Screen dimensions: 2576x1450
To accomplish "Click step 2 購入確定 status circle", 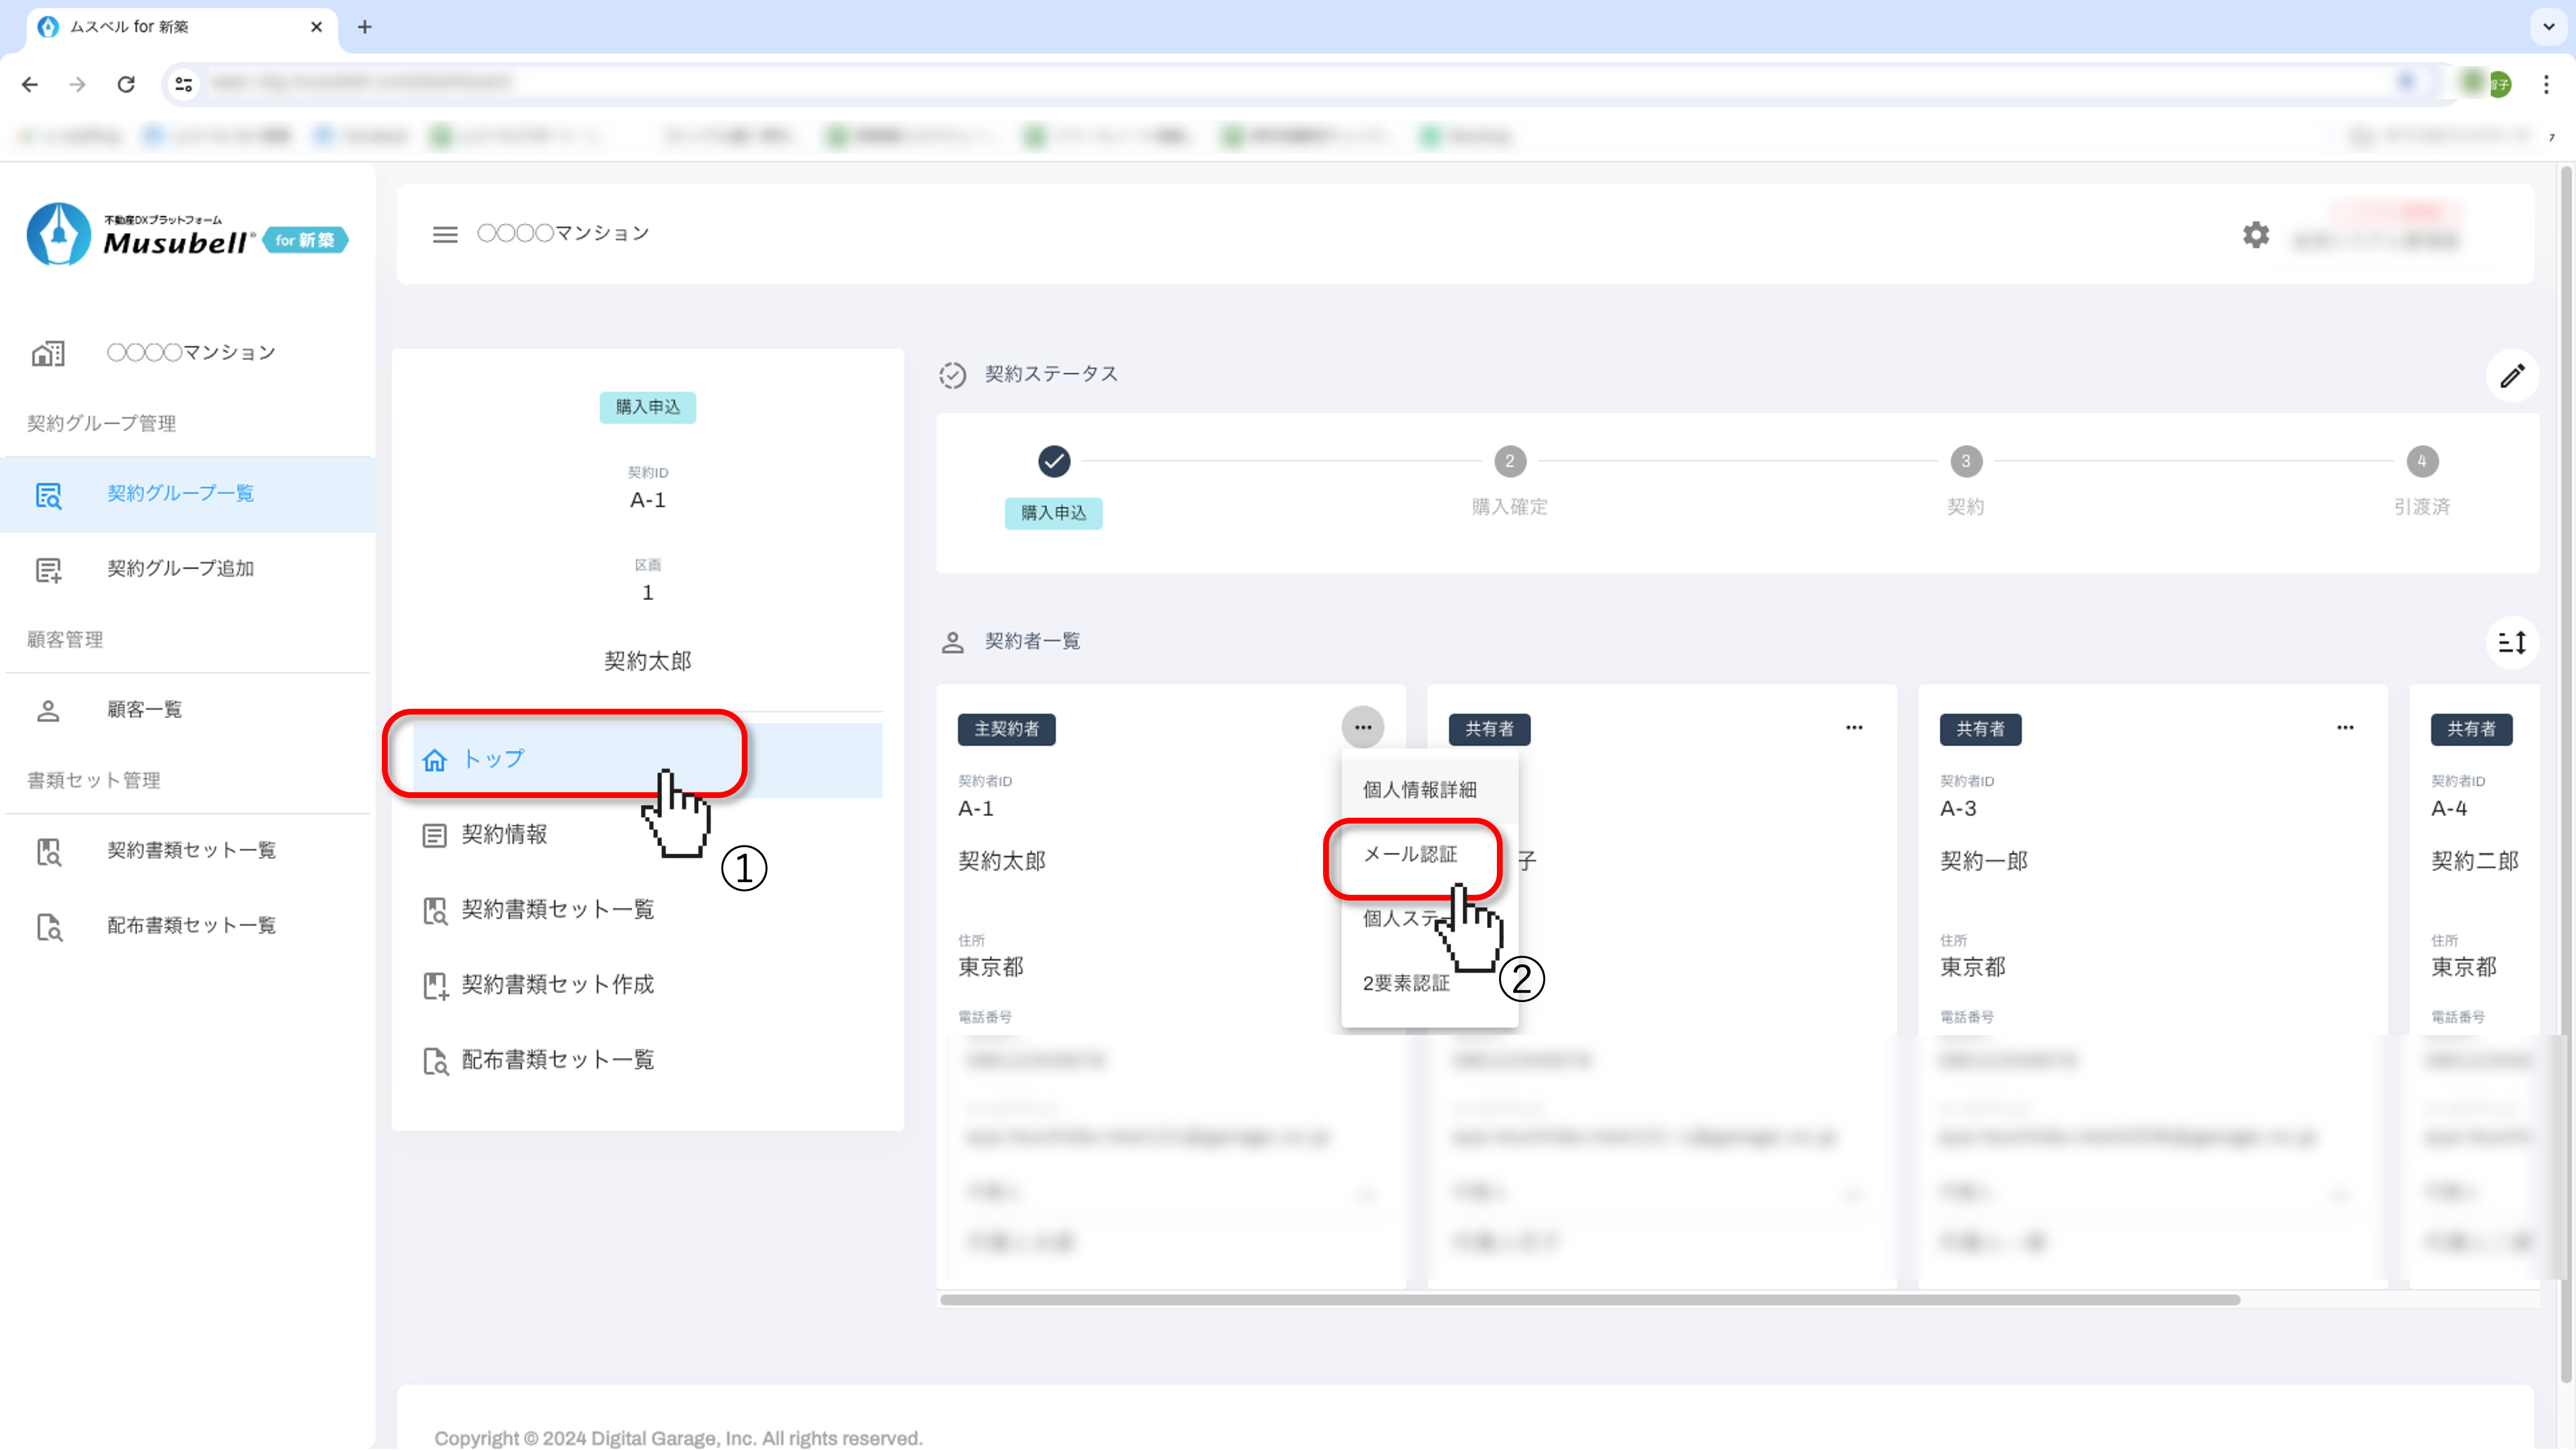I will coord(1509,461).
